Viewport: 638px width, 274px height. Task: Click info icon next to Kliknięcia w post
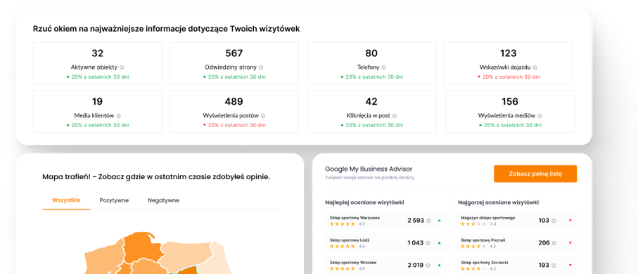(x=395, y=116)
